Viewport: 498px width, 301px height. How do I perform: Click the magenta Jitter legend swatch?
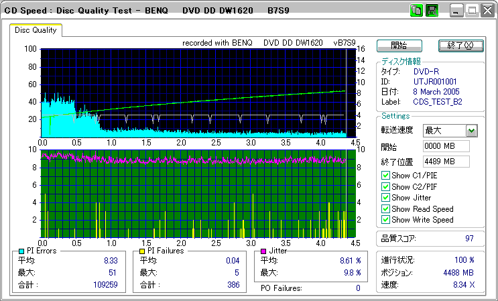tap(263, 251)
